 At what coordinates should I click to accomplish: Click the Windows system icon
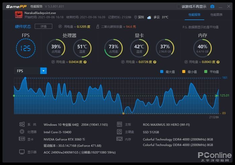click(22, 124)
